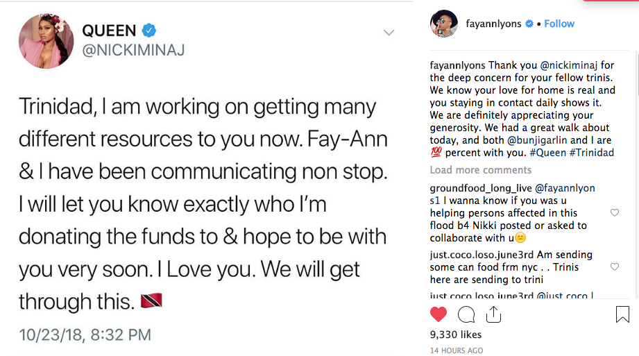Click the 14 HOURS AGO timestamp
639x356 pixels.
click(457, 350)
